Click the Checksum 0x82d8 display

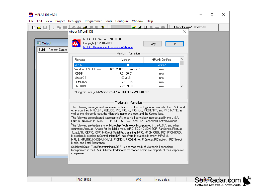click(190, 27)
